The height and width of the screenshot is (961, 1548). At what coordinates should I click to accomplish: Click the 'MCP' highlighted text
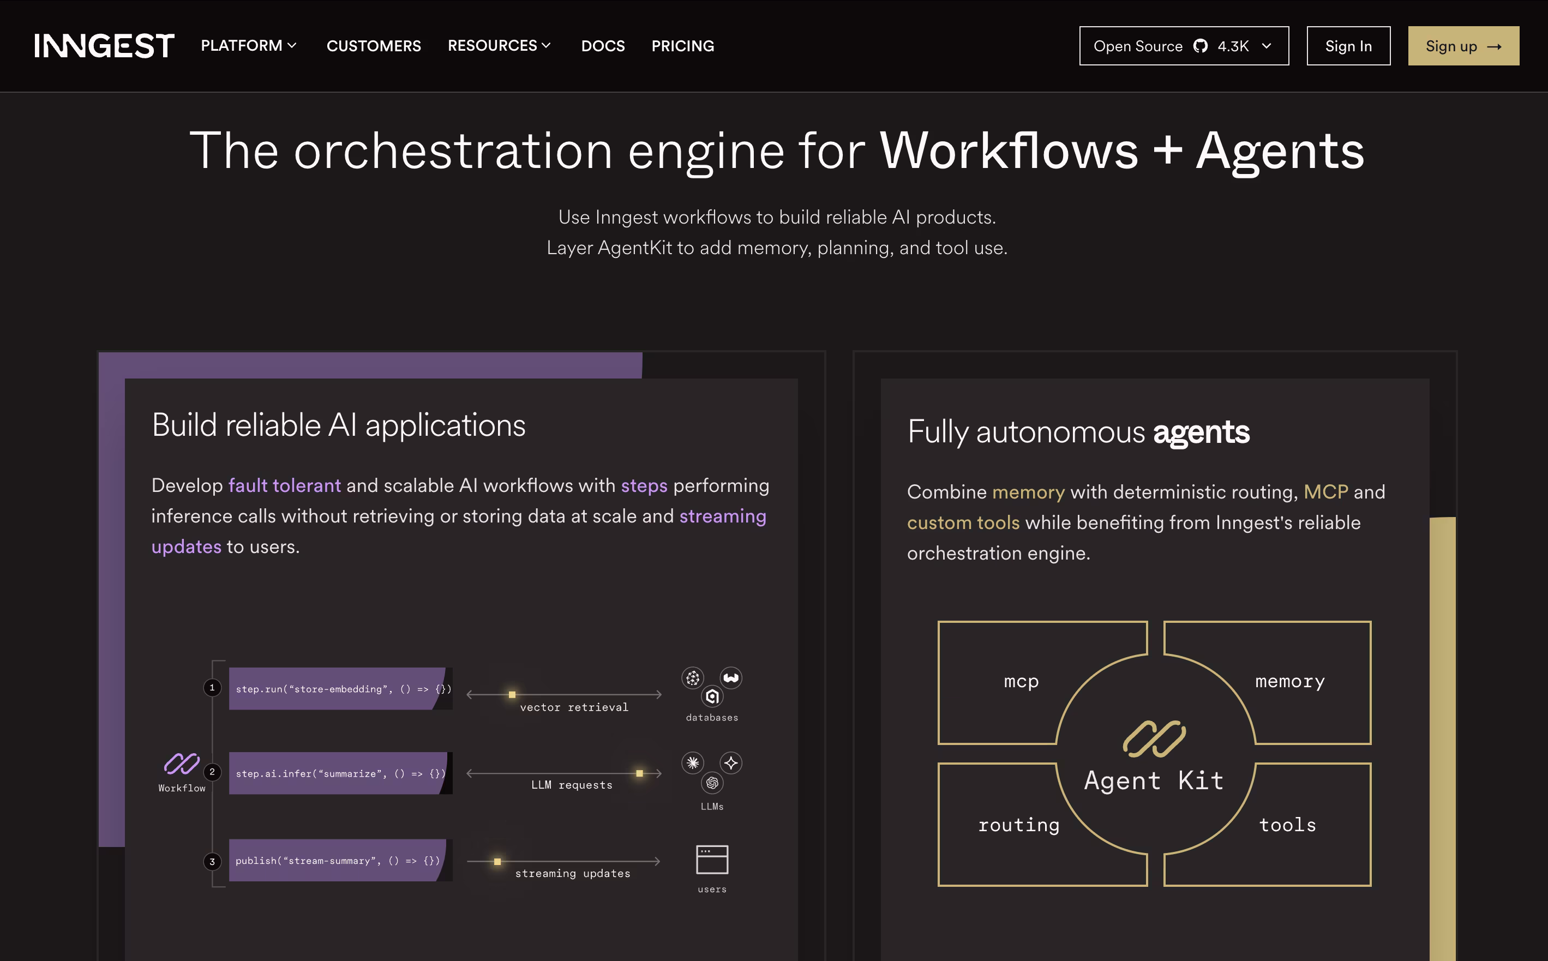click(1325, 492)
